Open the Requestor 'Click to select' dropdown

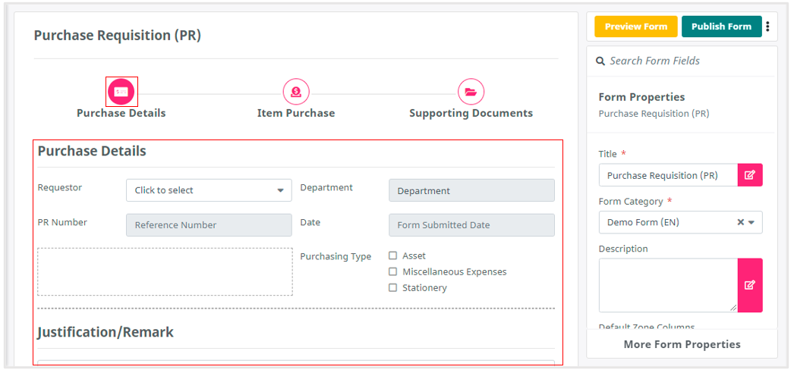[210, 190]
